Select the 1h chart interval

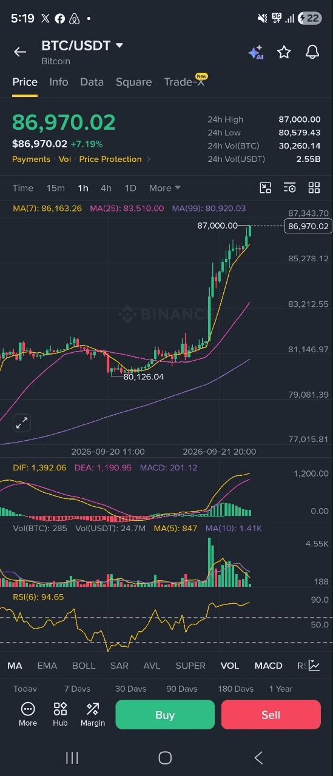click(83, 188)
